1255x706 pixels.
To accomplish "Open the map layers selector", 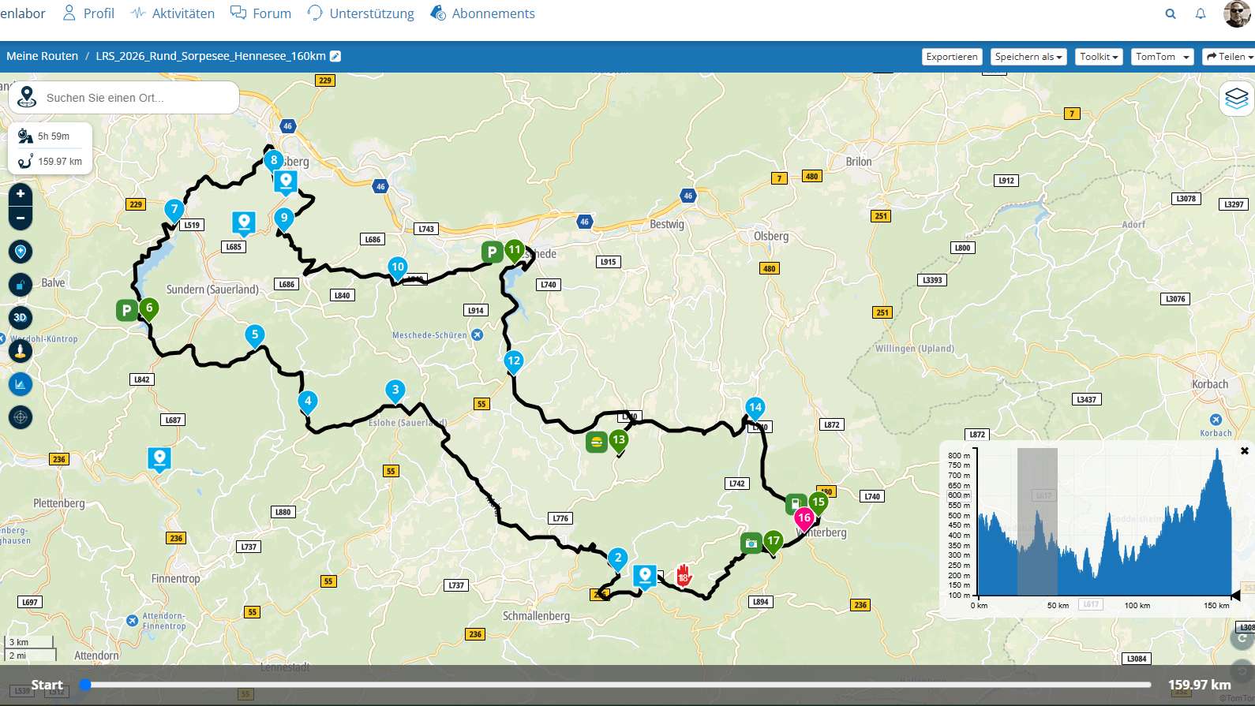I will click(1236, 99).
